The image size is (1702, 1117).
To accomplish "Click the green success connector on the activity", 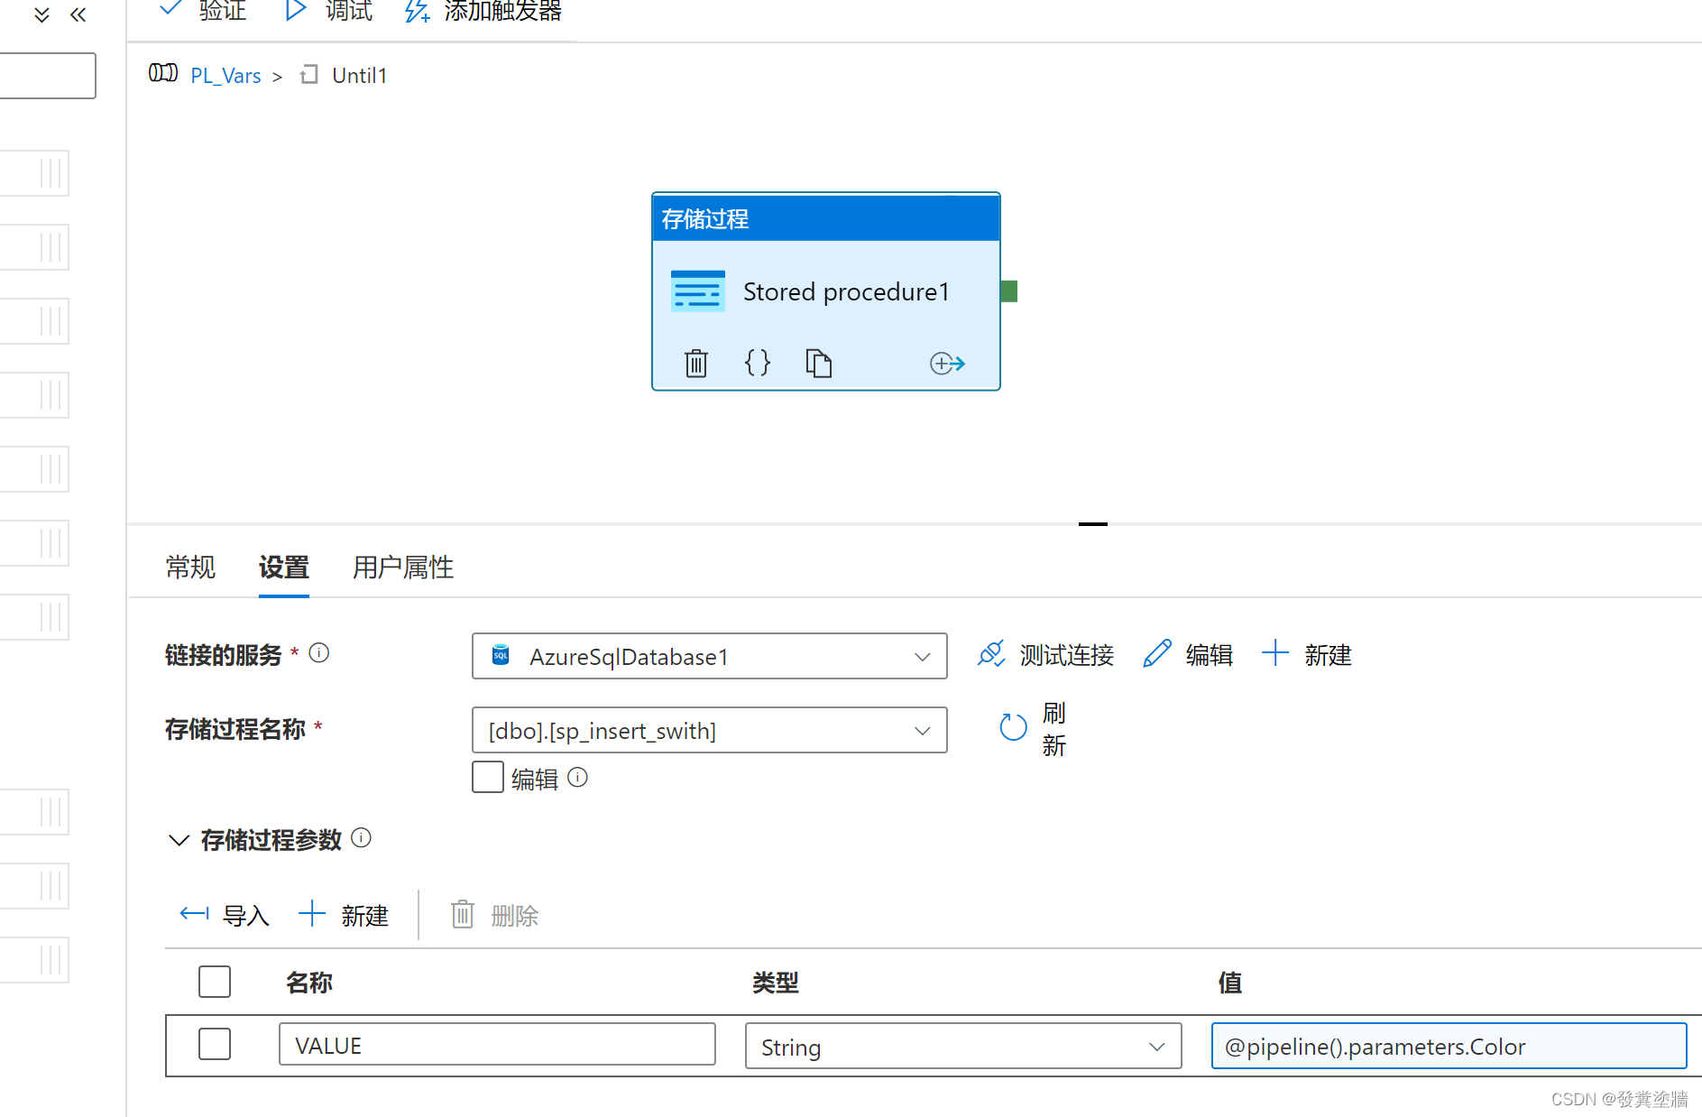I will [1009, 291].
